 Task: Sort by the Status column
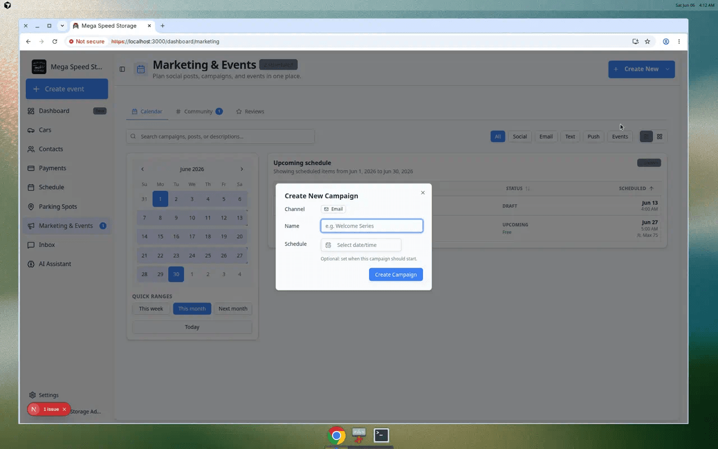pyautogui.click(x=518, y=189)
